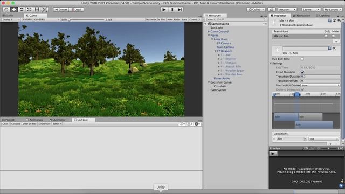
Task: Open transition gear menu beside name field
Action: 334,48
